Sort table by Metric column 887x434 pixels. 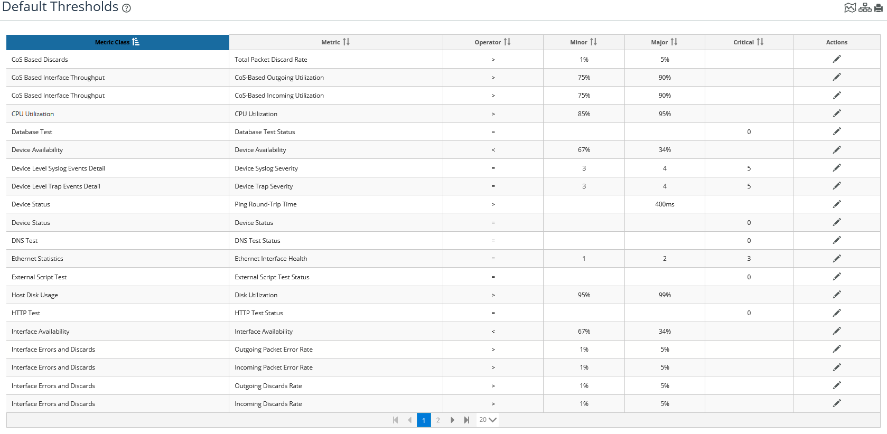pos(335,42)
